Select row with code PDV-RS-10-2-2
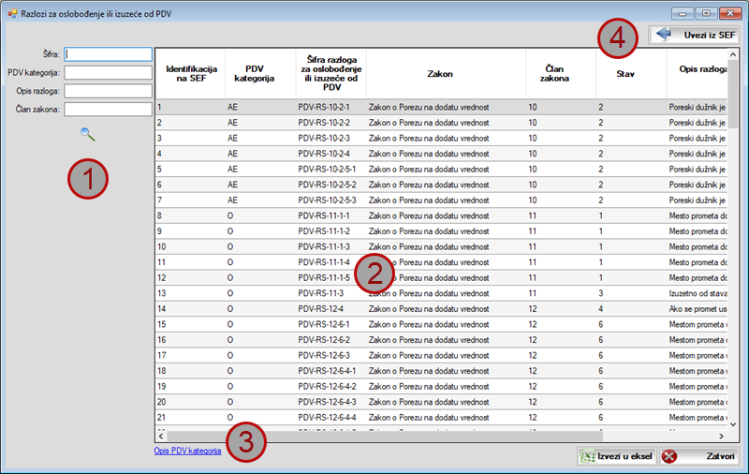The image size is (749, 474). pos(442,123)
